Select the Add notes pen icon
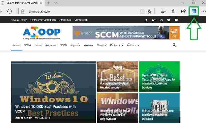Viewport: 206px width, 124px height. click(173, 11)
